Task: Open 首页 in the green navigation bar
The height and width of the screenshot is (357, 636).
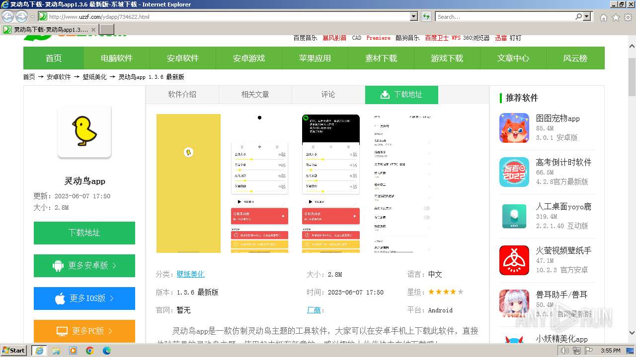Action: click(54, 58)
